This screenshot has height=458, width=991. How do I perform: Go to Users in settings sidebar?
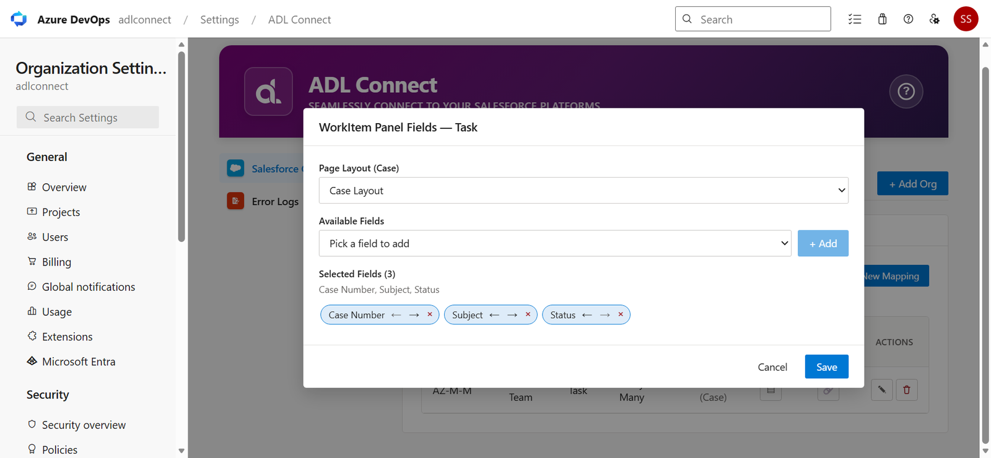point(55,237)
